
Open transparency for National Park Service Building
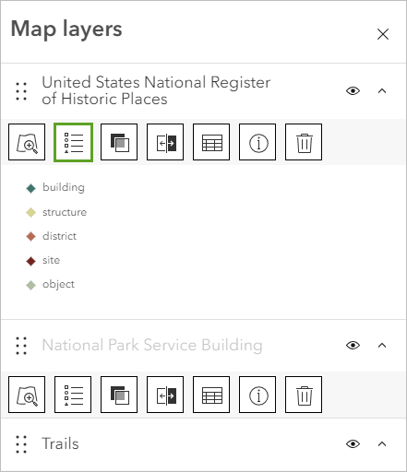tap(119, 395)
